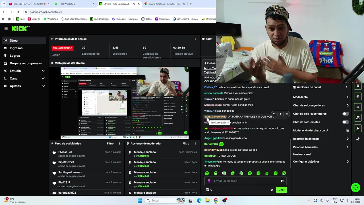Send message with green Chat button
Image resolution: width=364 pixels, height=205 pixels.
[281, 190]
